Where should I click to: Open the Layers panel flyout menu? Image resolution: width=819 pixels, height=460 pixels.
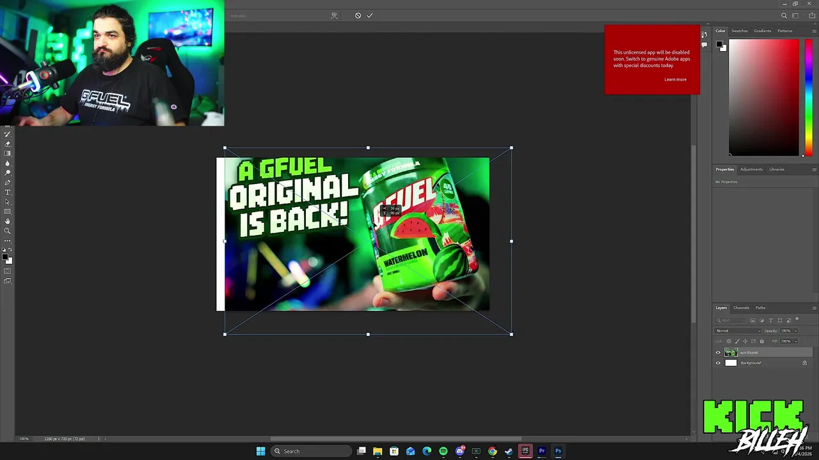pyautogui.click(x=814, y=308)
